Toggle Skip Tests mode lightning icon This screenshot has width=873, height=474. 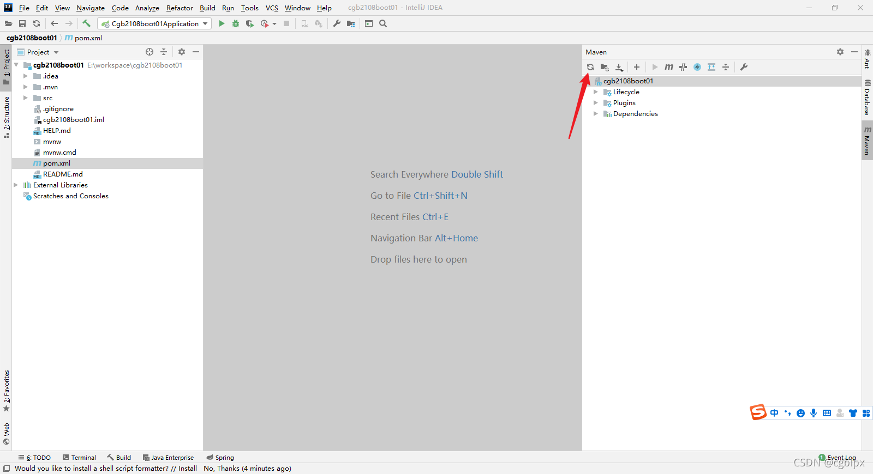[x=697, y=67]
